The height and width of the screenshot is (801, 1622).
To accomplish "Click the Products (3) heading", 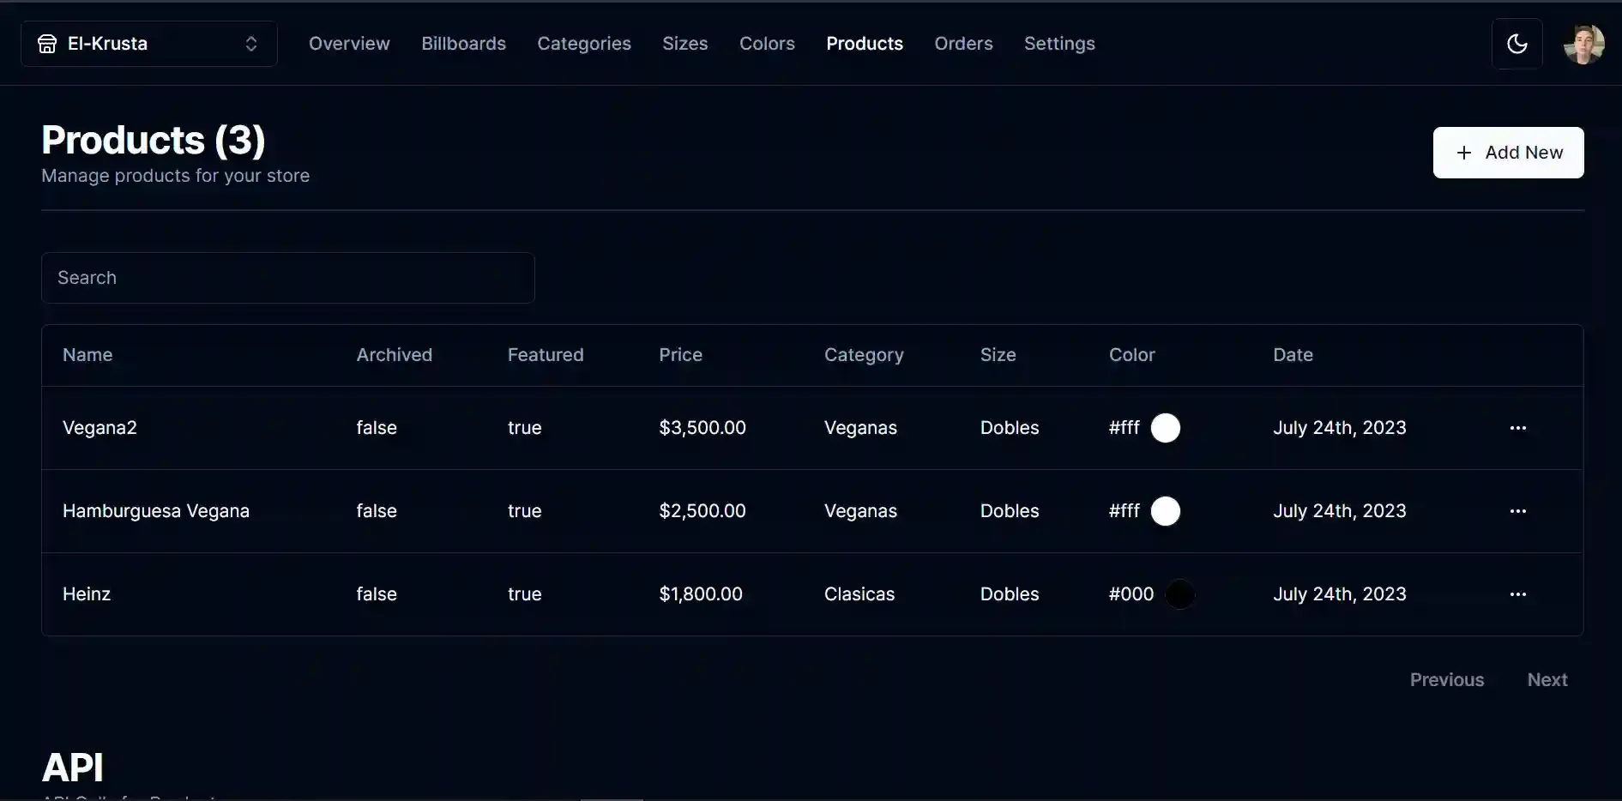I will (154, 140).
